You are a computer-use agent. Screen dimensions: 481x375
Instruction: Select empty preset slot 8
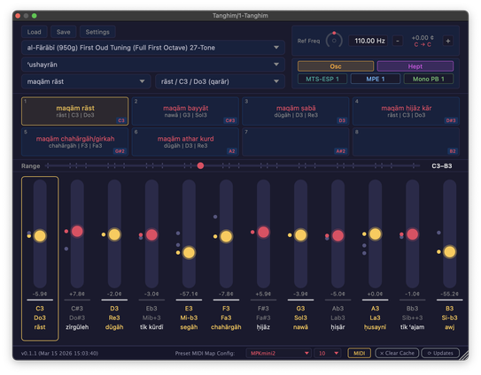[407, 142]
